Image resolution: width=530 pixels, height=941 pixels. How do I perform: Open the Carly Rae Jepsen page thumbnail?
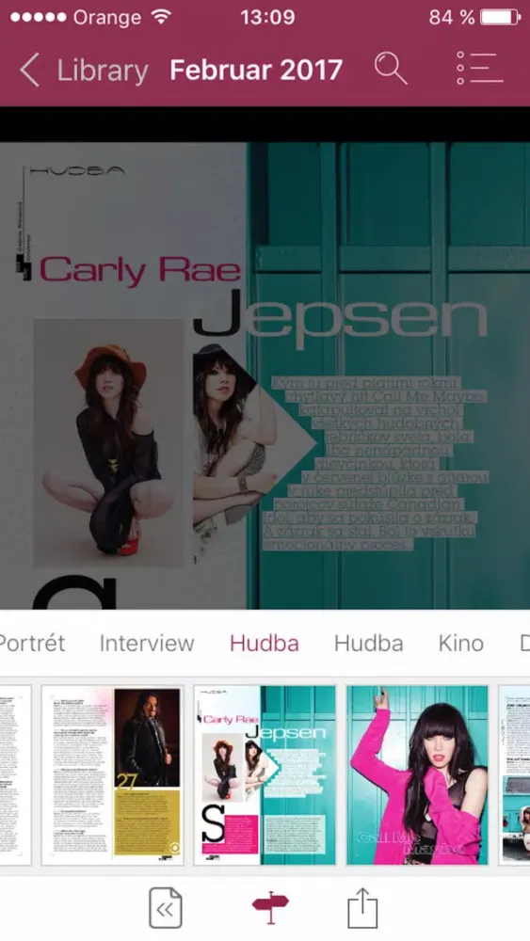(x=265, y=774)
